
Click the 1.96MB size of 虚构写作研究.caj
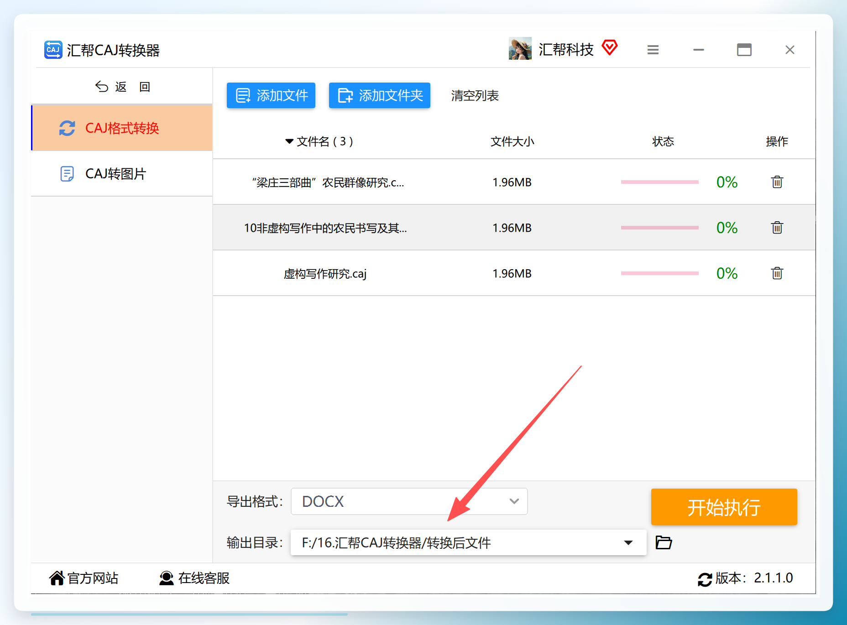click(512, 273)
